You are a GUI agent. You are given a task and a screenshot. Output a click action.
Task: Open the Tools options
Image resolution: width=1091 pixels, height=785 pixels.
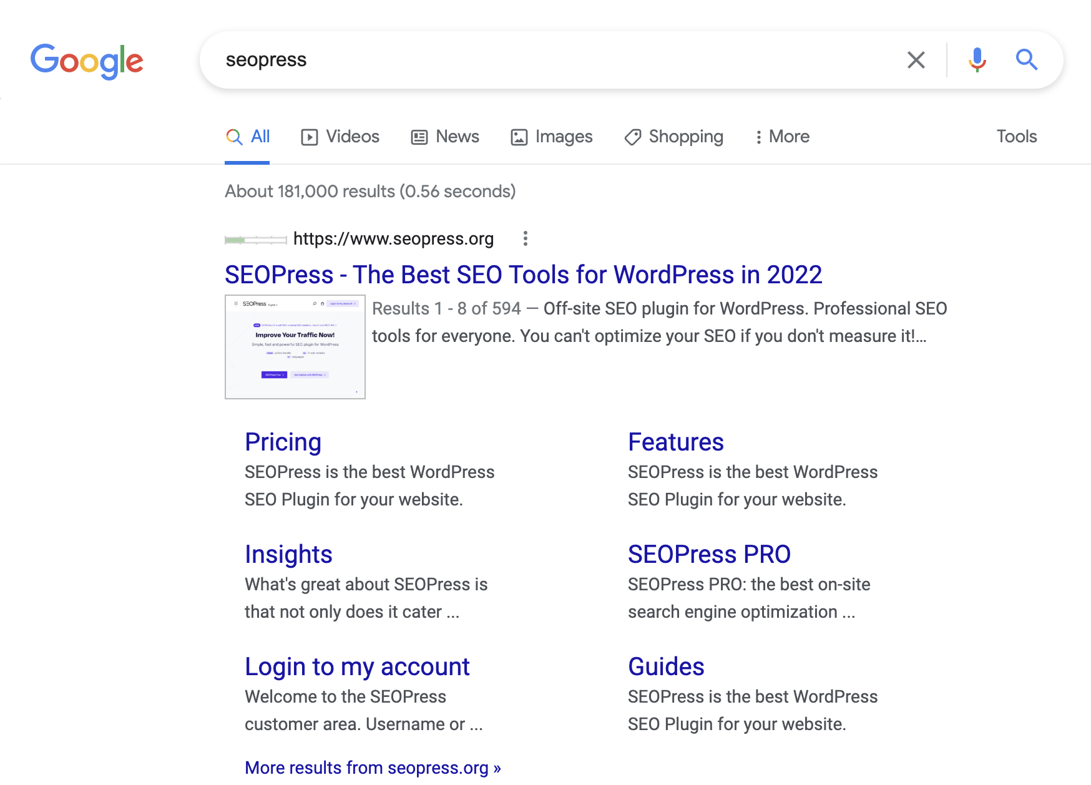click(x=1017, y=137)
